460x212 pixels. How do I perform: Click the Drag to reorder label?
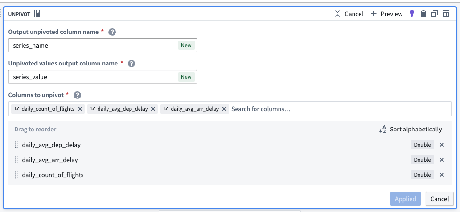[x=35, y=129]
